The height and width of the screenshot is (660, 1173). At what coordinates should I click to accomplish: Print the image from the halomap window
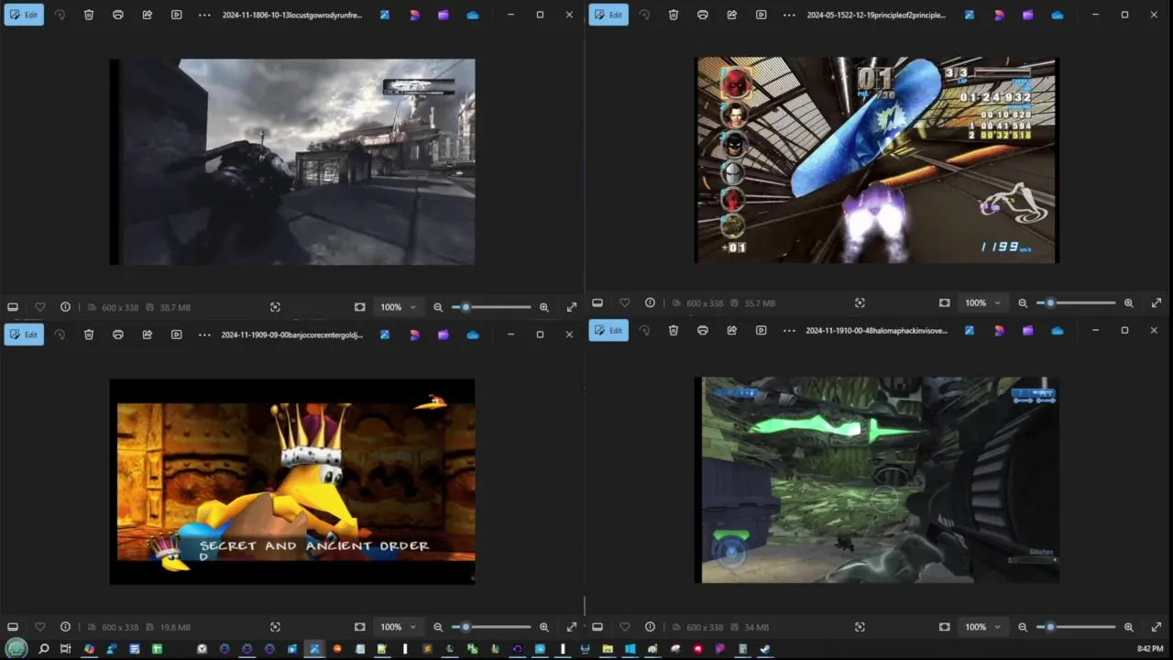703,330
